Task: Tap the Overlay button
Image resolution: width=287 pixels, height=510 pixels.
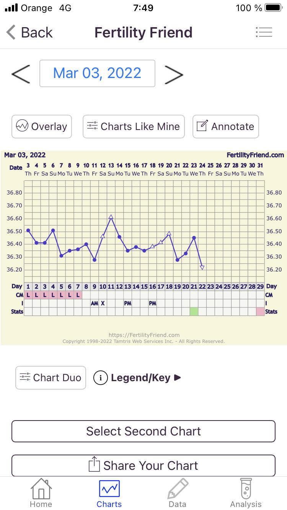Action: click(42, 127)
